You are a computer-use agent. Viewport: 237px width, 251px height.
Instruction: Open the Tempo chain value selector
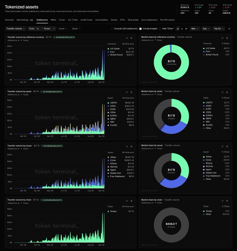46,29
